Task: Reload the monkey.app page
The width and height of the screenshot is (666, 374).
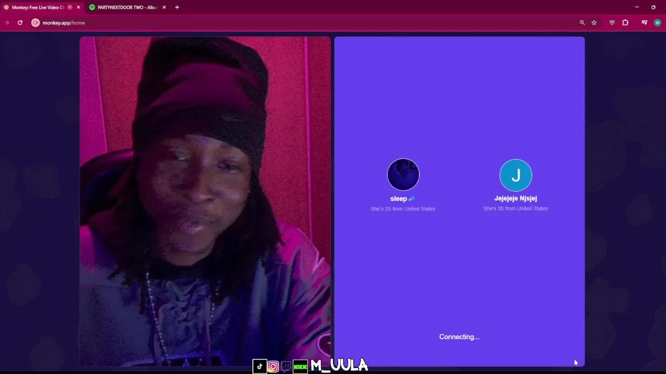Action: point(20,23)
